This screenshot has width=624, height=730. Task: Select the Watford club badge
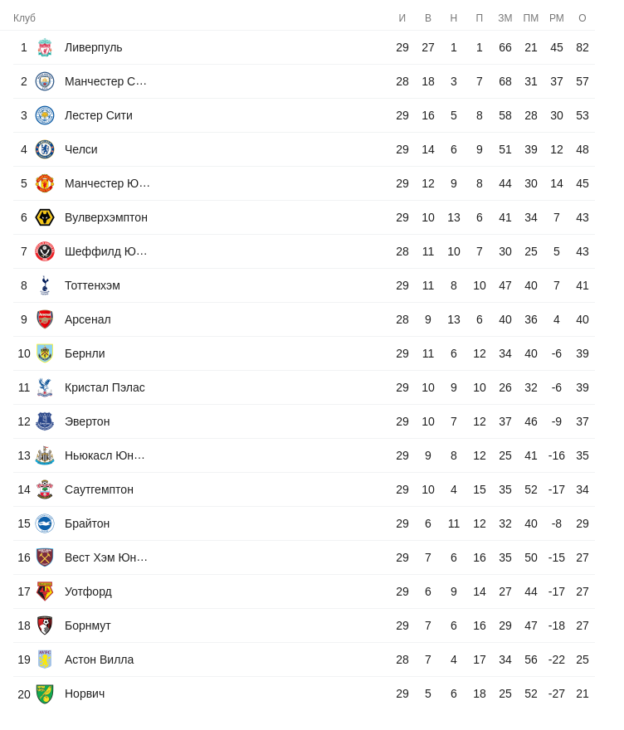(x=45, y=591)
